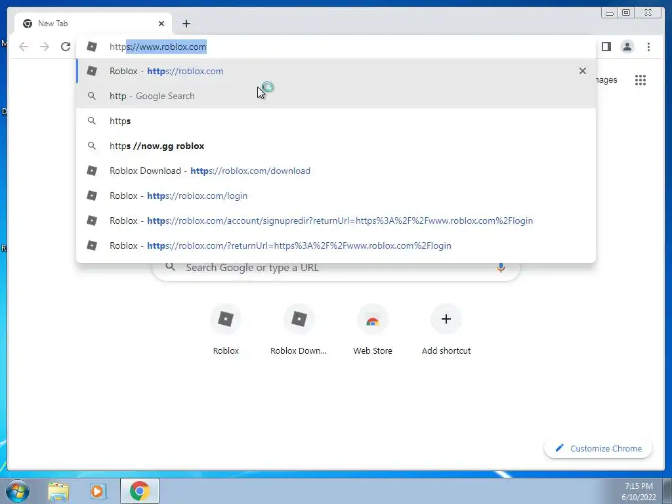Select the New Tab tab
This screenshot has height=504, width=672.
pyautogui.click(x=93, y=24)
